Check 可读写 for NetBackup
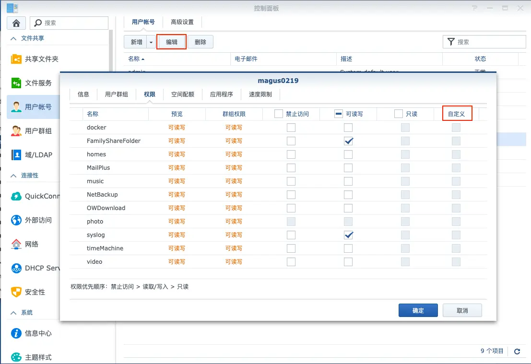The width and height of the screenshot is (531, 364). click(348, 195)
